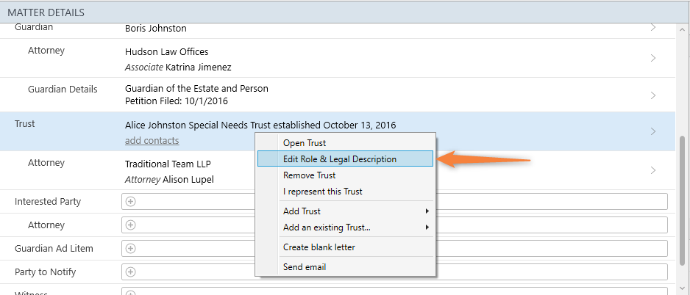
Task: Select Guardian of the Estate and Person
Action: pos(196,89)
